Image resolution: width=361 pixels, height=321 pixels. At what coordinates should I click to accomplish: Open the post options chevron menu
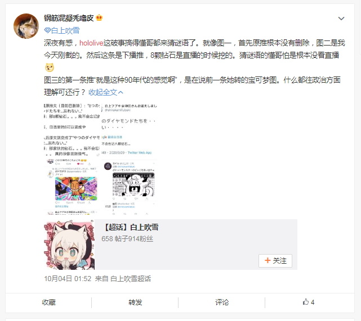tap(341, 19)
